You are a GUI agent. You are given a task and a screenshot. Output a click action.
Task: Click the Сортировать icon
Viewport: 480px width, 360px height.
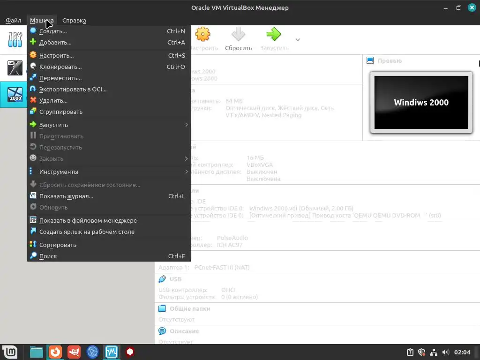pos(33,244)
